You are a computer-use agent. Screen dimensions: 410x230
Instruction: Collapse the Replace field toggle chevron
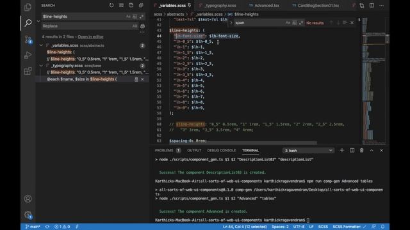coord(38,21)
